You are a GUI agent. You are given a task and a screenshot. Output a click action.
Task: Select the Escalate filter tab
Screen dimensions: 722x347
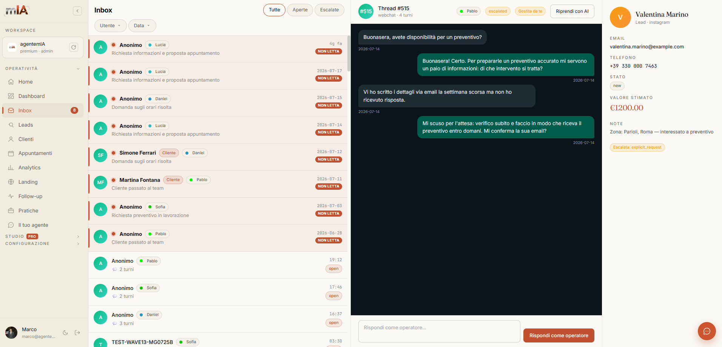point(329,10)
